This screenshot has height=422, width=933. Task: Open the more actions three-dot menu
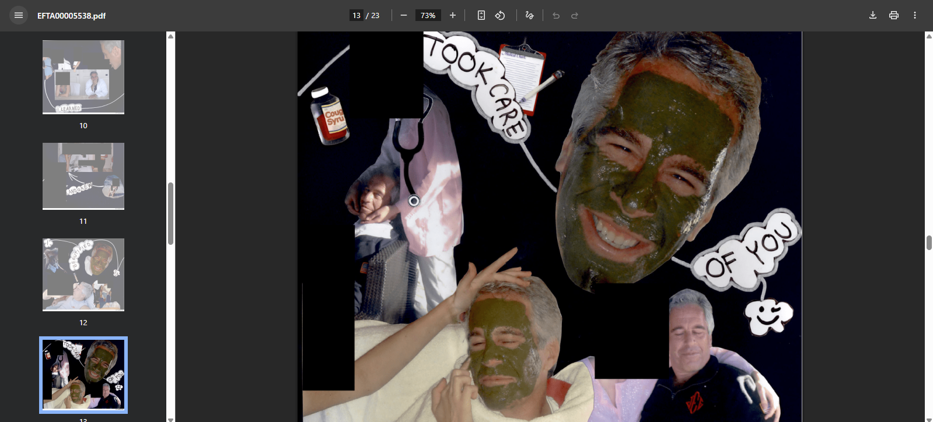[915, 15]
